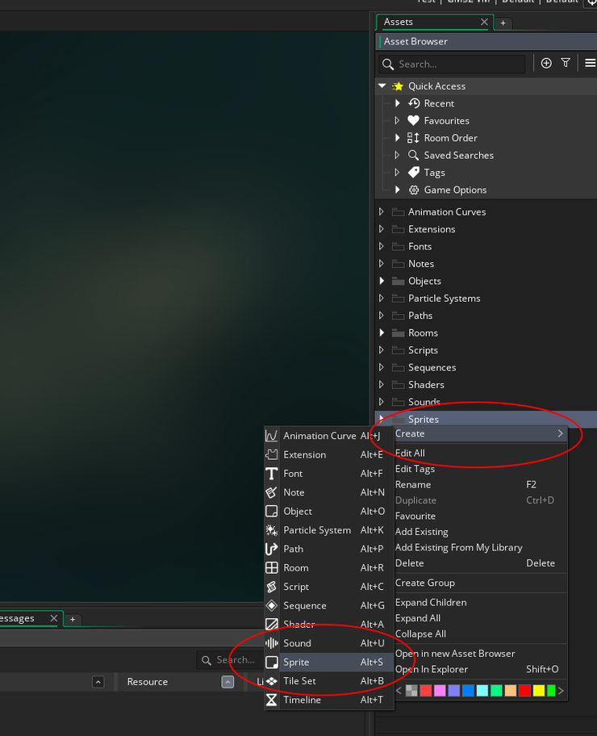Add a new tab beside Assets
The width and height of the screenshot is (597, 736).
tap(503, 23)
